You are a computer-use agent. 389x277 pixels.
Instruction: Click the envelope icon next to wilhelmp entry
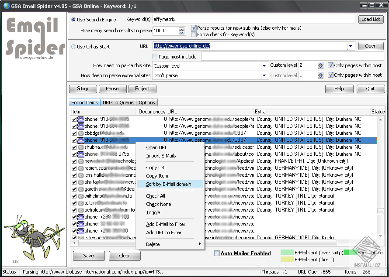click(80, 196)
